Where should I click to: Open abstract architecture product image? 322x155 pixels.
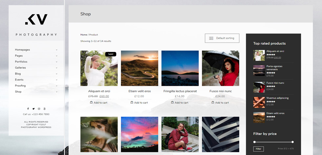220,135
